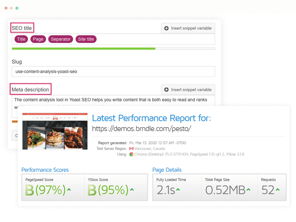Click the up arrow next to Total Page Size
The image size is (296, 222).
pos(248,190)
